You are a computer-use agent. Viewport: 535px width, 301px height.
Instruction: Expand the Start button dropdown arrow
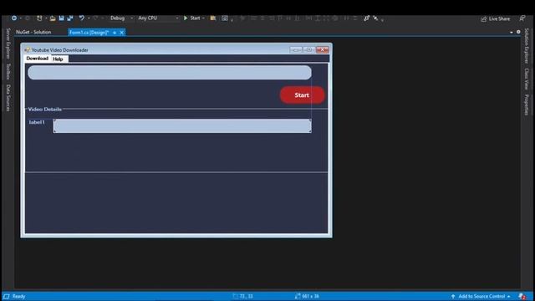click(203, 18)
